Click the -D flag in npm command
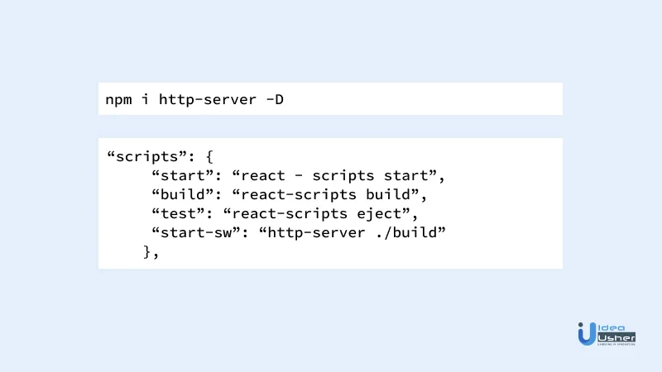Screen dimensions: 662x372 (275, 99)
